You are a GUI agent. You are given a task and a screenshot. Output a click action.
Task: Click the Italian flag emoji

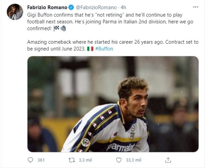coord(90,49)
